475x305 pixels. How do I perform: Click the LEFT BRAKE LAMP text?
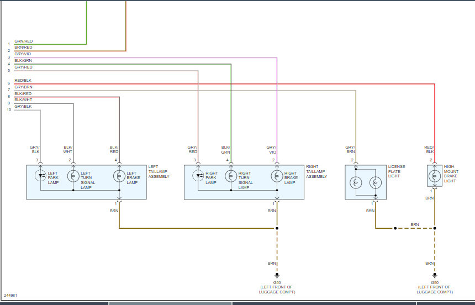pos(133,178)
